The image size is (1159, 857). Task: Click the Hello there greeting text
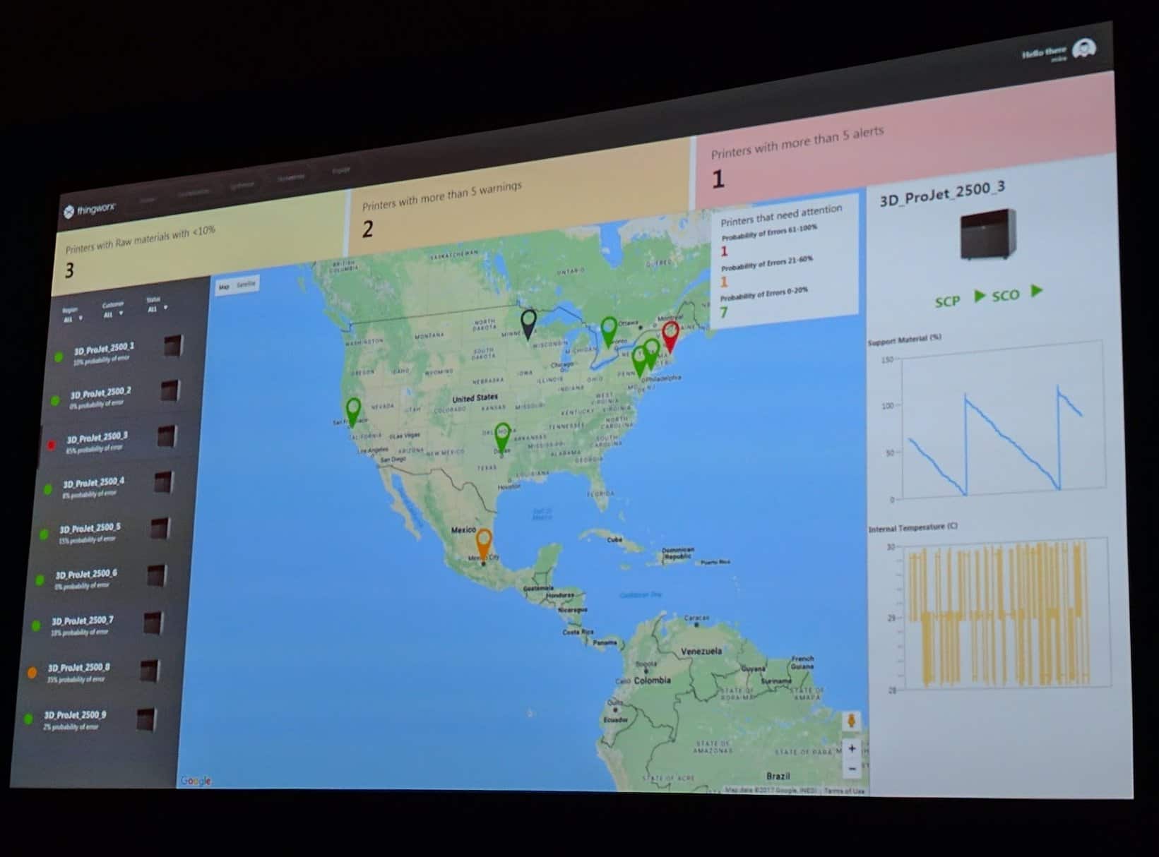pos(1043,52)
